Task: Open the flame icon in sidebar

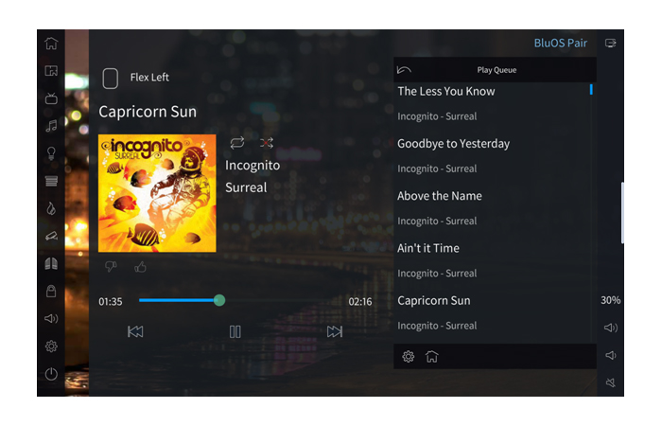Action: pos(51,208)
